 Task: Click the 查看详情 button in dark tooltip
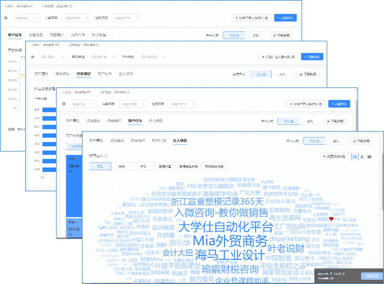point(372,276)
